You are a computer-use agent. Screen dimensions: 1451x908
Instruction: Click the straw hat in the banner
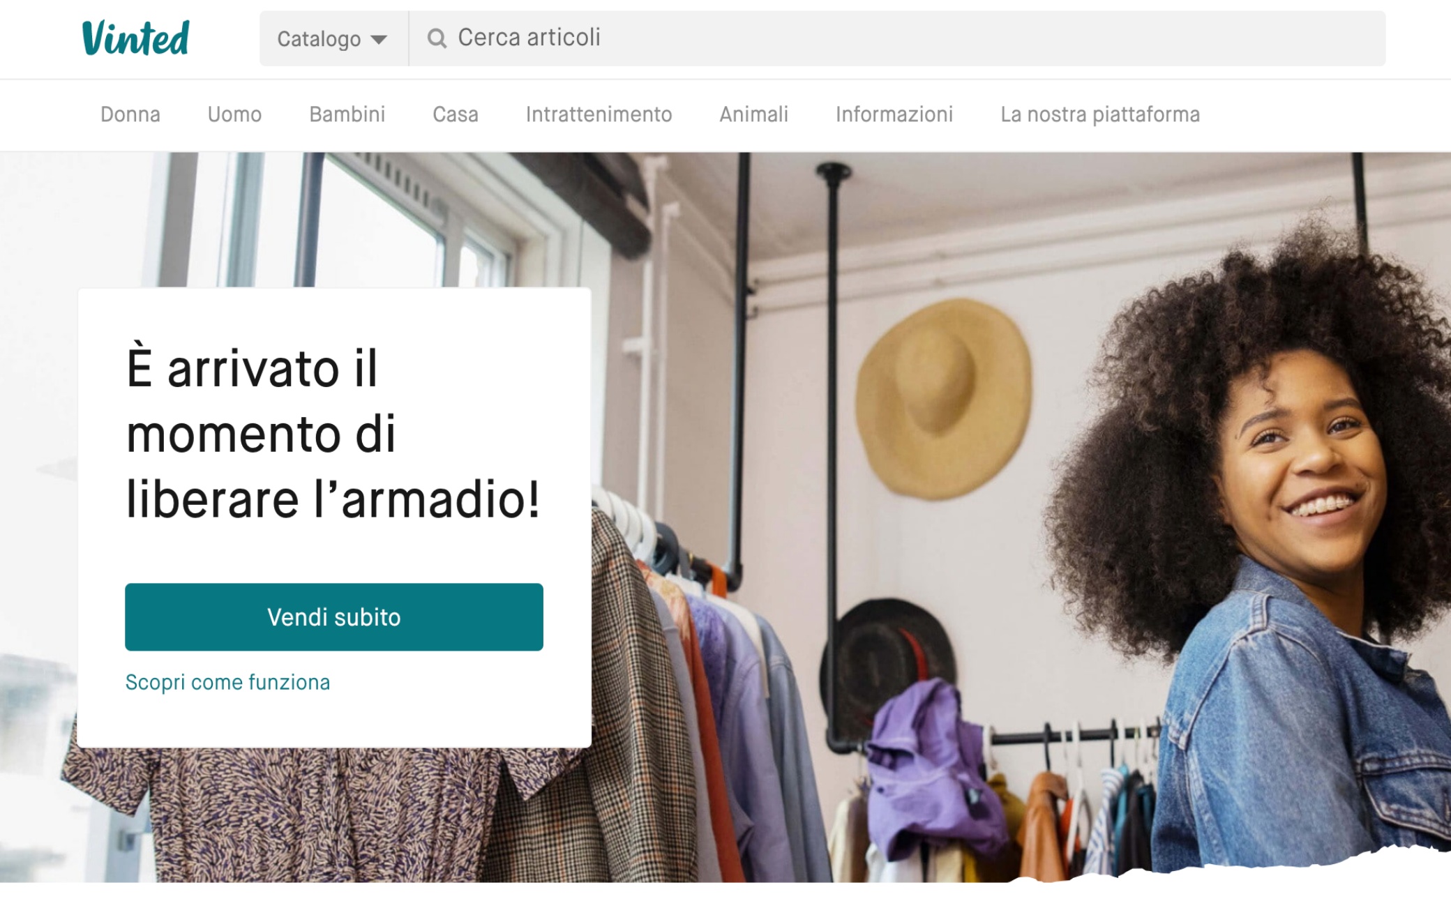(x=943, y=399)
